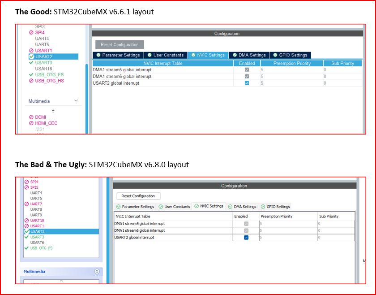Click the check icon on v6.8.0 User Constants tab
This screenshot has width=376, height=295.
(x=161, y=207)
